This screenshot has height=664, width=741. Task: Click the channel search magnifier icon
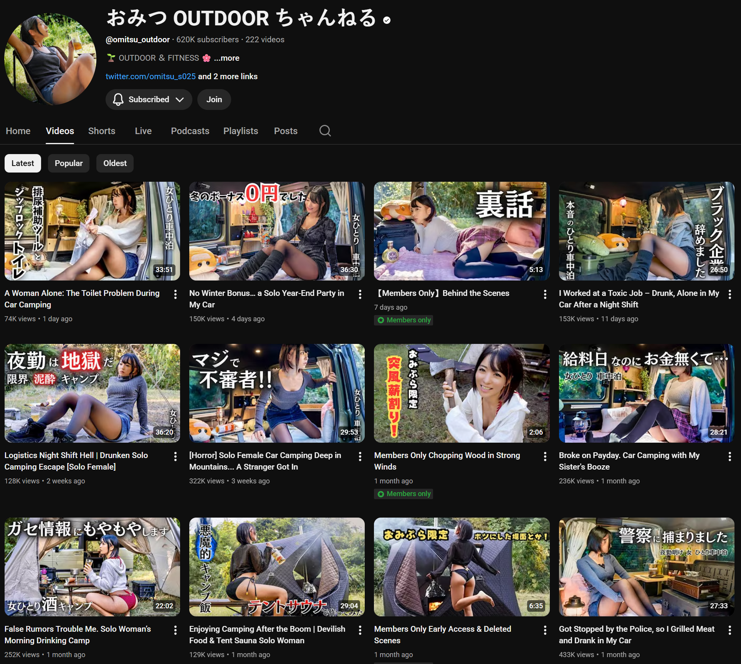[325, 131]
